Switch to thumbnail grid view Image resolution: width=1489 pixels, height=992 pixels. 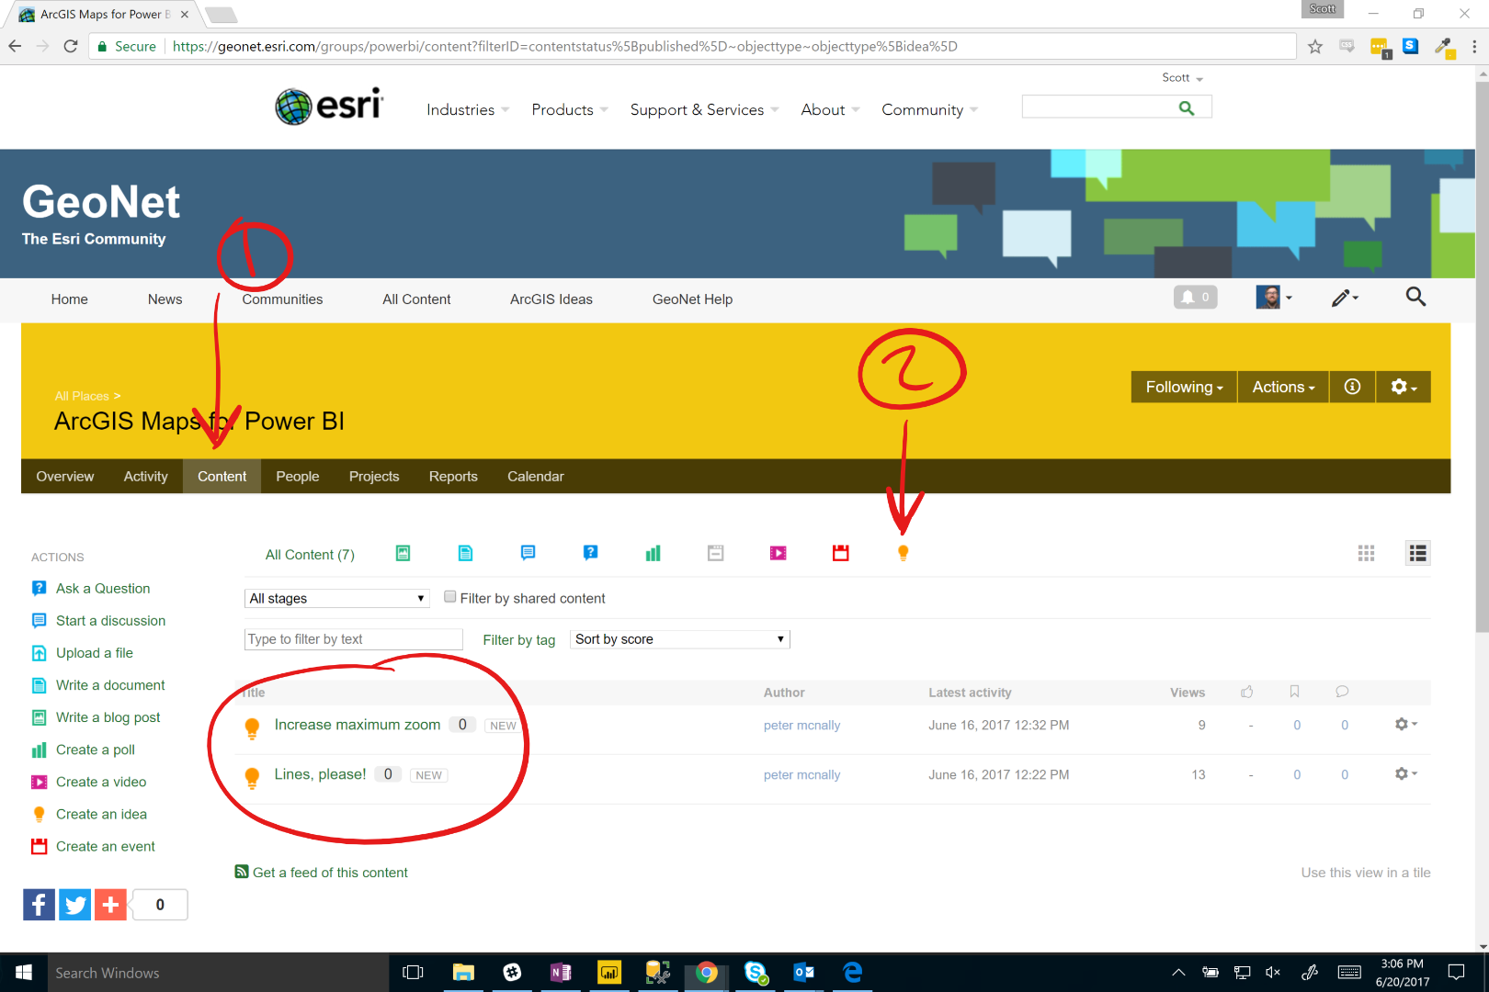(1367, 553)
